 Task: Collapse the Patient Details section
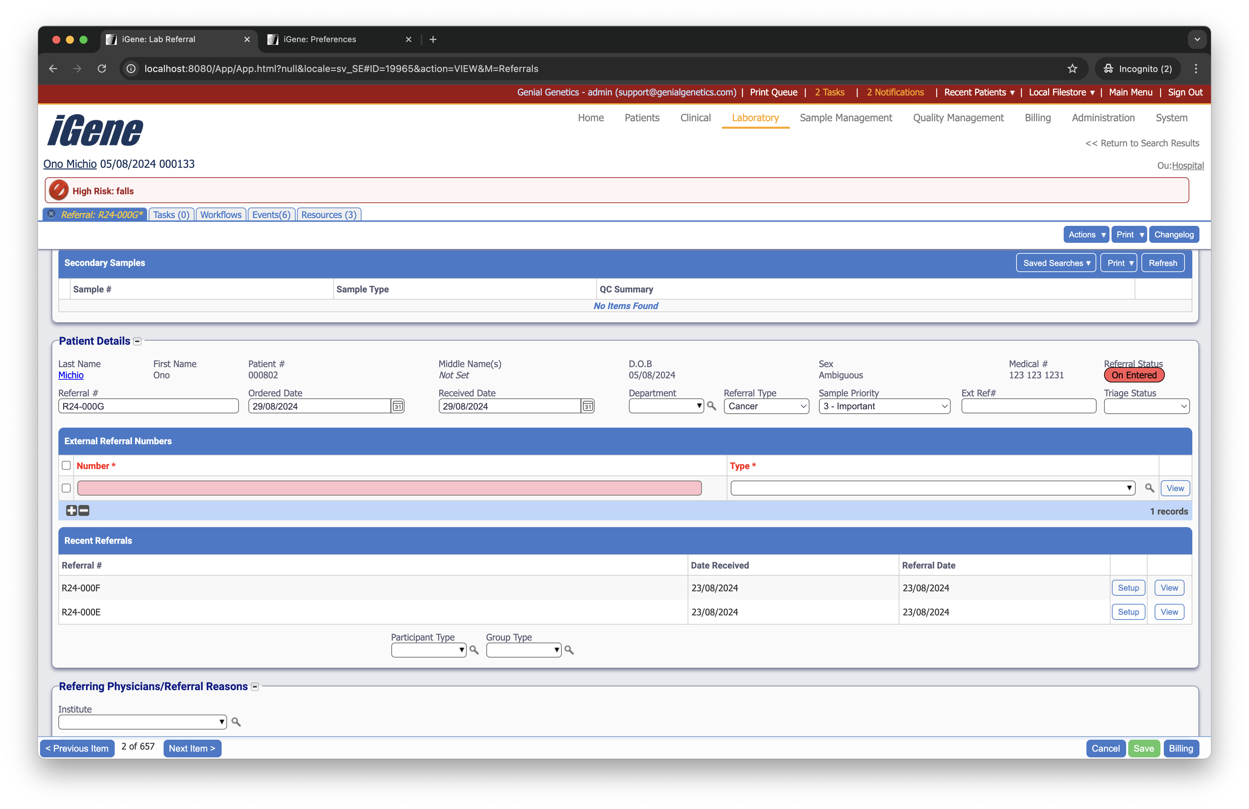pos(137,341)
